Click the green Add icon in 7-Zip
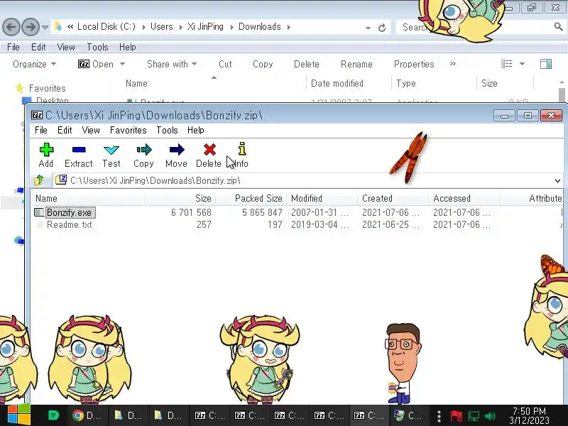The height and width of the screenshot is (426, 568). (x=46, y=149)
